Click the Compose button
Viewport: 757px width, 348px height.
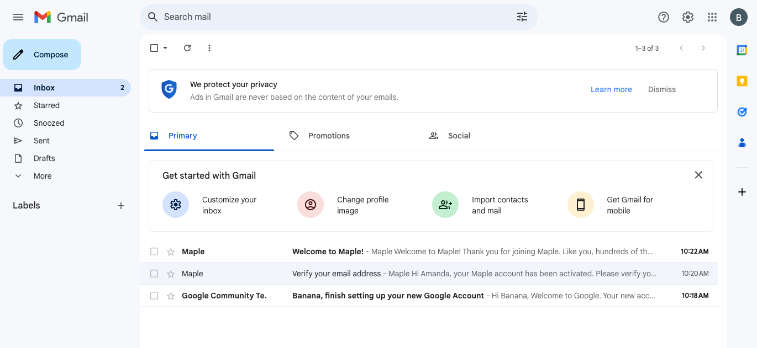coord(42,55)
